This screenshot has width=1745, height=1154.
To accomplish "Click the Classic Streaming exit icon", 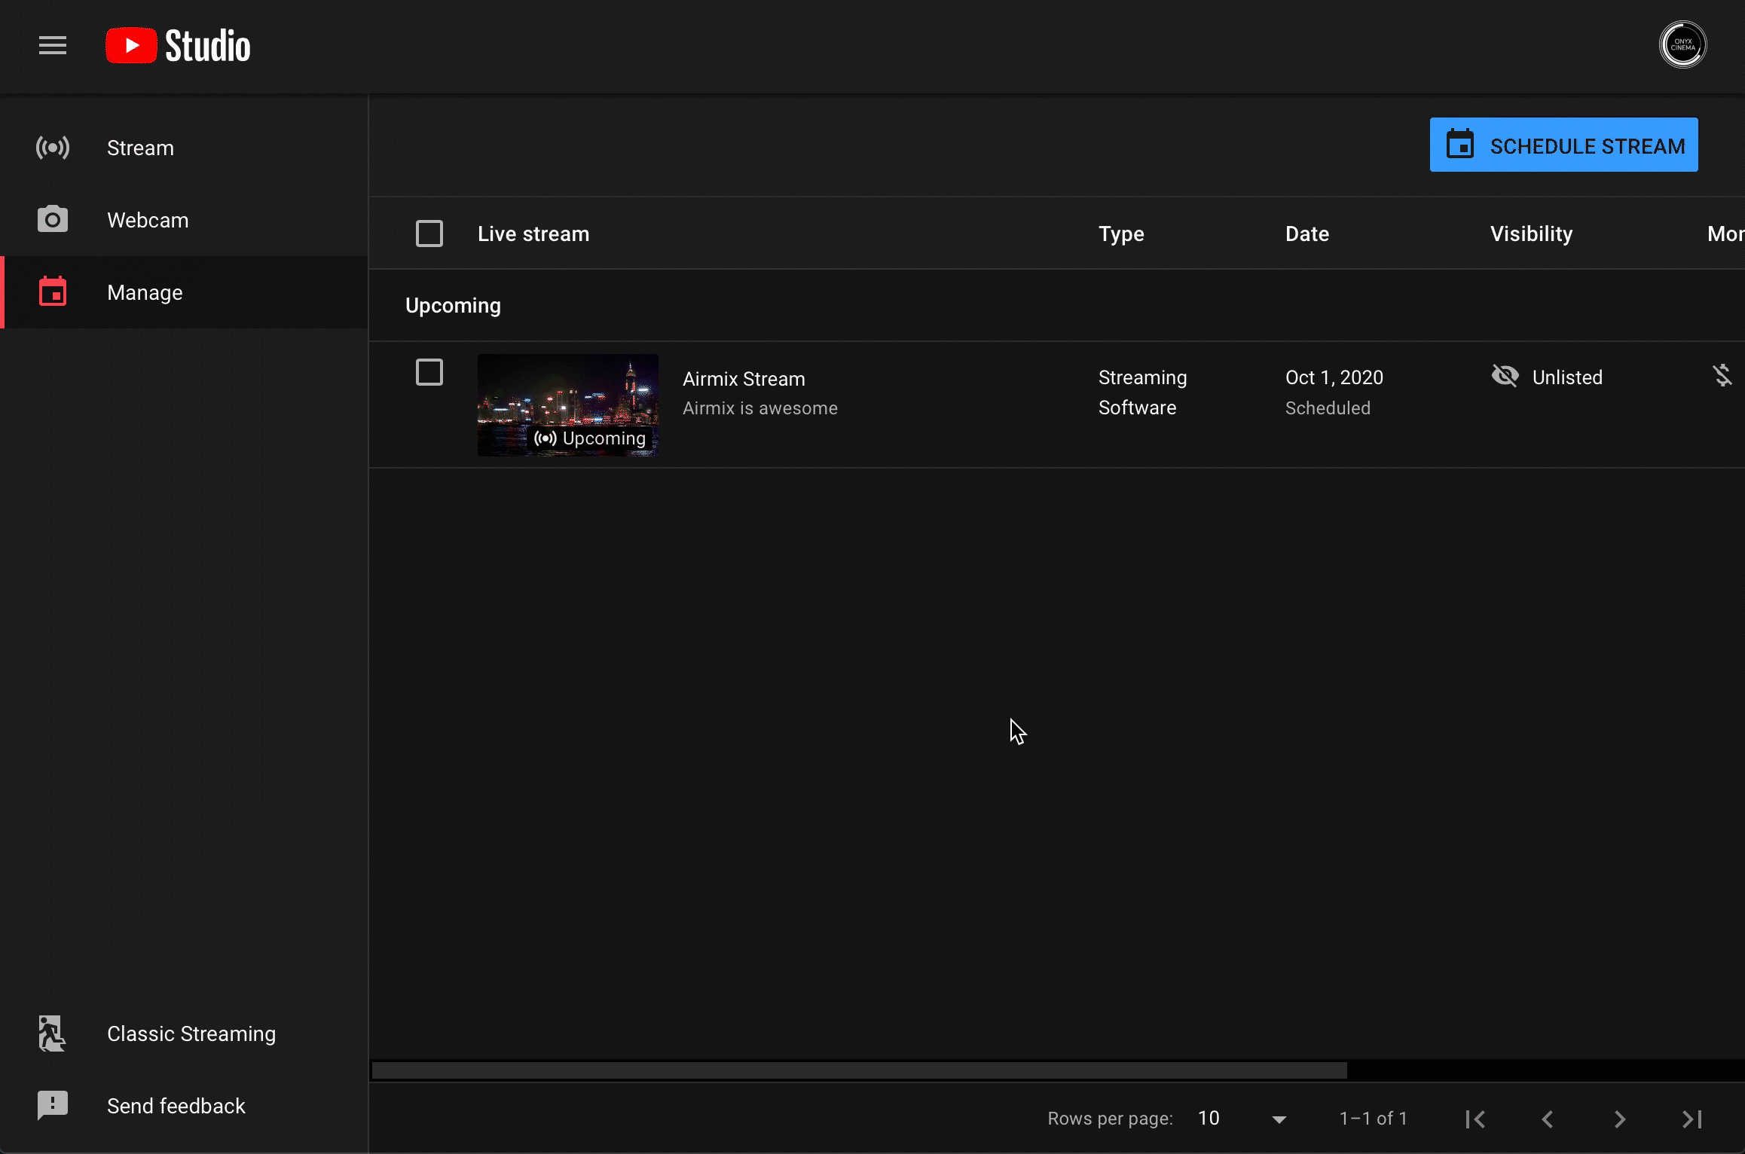I will click(x=52, y=1033).
